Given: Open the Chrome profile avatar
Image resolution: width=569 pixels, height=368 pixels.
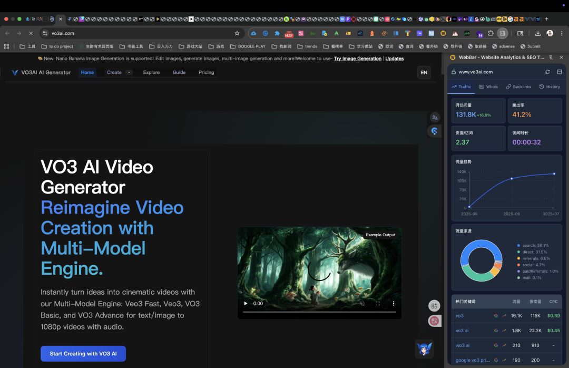Looking at the screenshot, I should click(550, 33).
